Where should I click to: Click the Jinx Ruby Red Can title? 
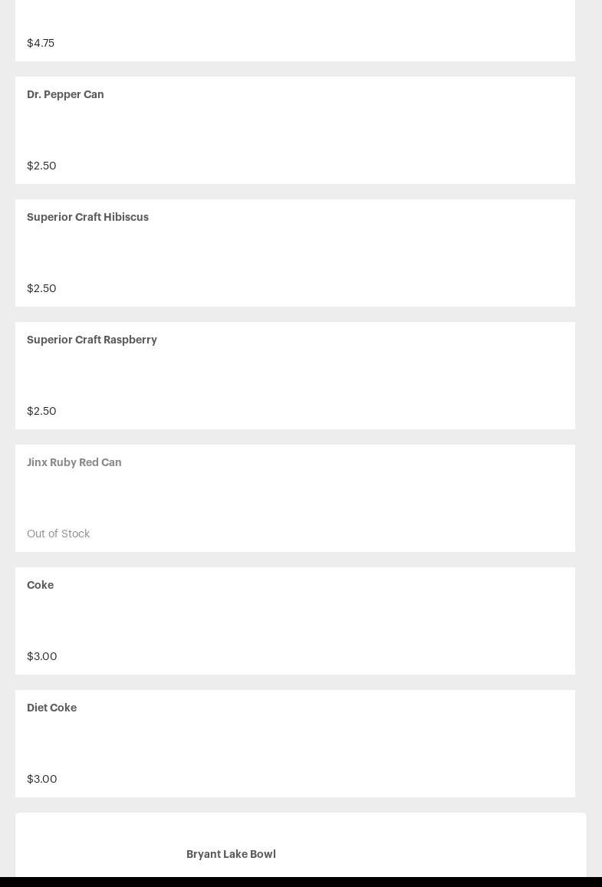tap(74, 462)
